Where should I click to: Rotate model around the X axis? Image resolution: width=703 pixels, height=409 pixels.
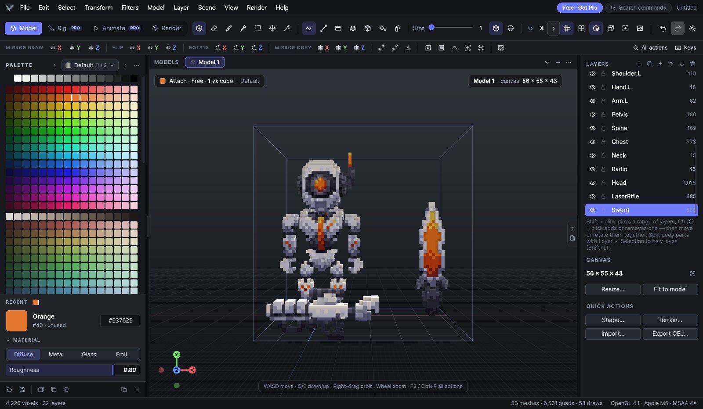tap(221, 47)
